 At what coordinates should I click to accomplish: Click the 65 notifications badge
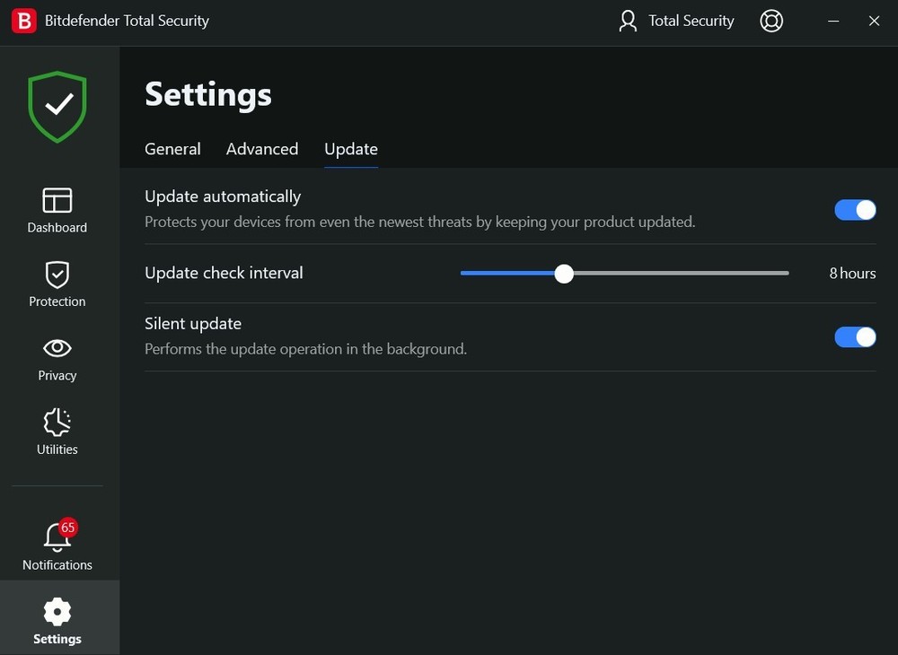pyautogui.click(x=68, y=527)
